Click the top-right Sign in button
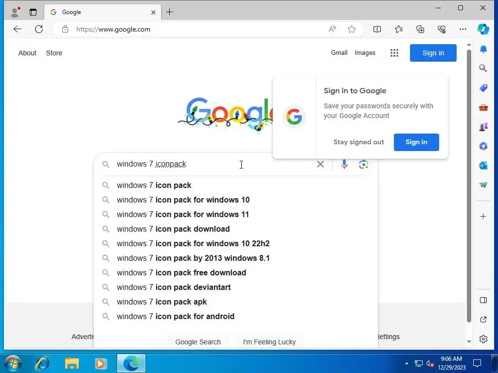498x373 pixels. (433, 53)
